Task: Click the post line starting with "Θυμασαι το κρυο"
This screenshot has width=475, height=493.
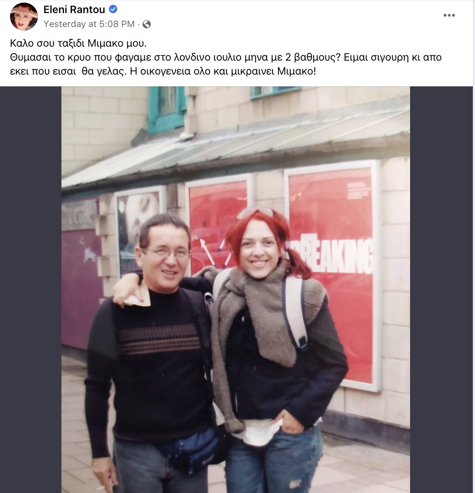Action: point(226,57)
